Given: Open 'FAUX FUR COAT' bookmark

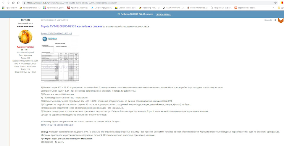Looking at the screenshot, I should pyautogui.click(x=173, y=8).
